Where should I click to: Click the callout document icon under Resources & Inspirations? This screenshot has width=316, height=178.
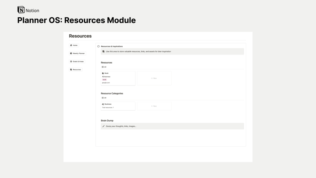(103, 51)
